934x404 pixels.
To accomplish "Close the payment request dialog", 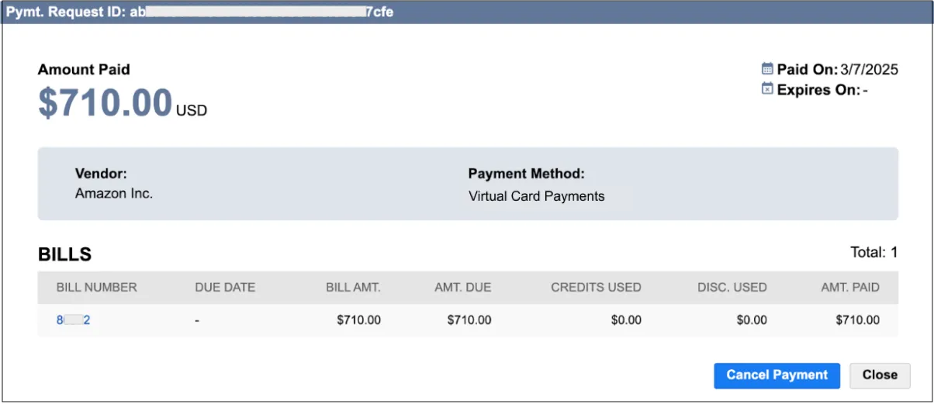I will point(880,375).
